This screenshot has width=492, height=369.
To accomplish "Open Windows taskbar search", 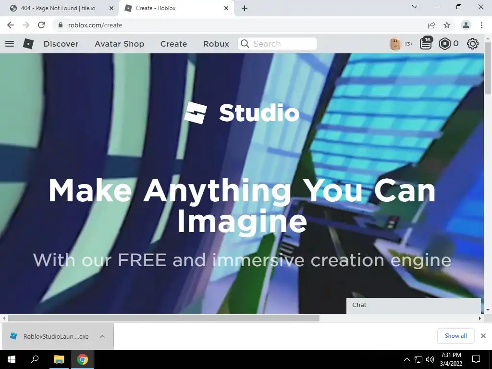I will click(x=35, y=359).
